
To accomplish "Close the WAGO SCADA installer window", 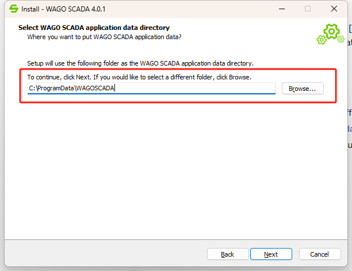I will pos(334,9).
